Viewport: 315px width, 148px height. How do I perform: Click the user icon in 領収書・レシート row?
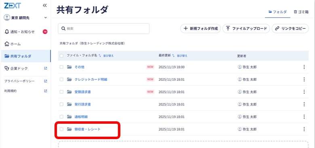tap(239, 129)
